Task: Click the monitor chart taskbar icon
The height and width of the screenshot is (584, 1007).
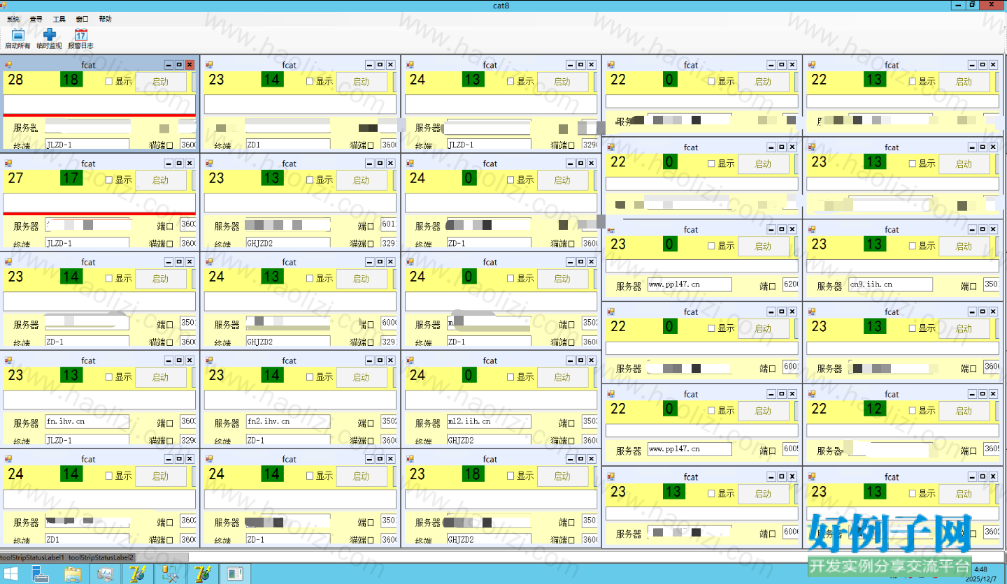Action: (x=105, y=574)
